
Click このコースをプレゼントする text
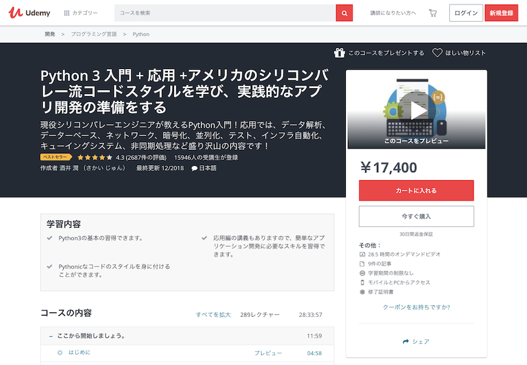coord(386,53)
